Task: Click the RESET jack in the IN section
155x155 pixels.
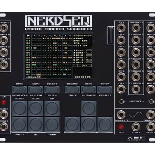Action: [x=4, y=127]
